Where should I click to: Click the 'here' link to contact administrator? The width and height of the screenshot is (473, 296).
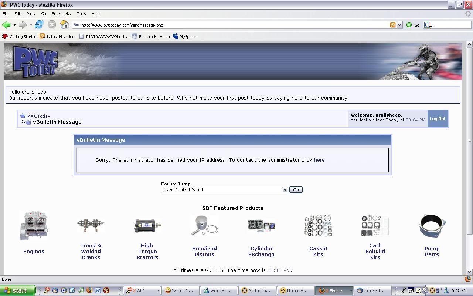coord(319,160)
